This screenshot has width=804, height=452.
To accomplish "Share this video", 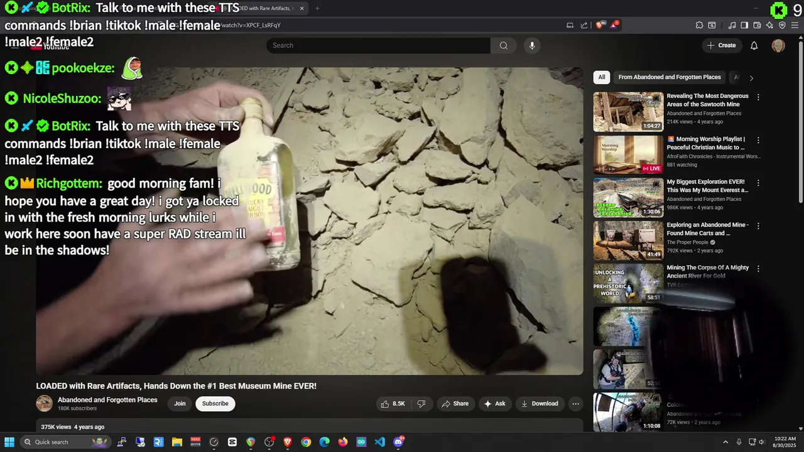I will coord(455,404).
